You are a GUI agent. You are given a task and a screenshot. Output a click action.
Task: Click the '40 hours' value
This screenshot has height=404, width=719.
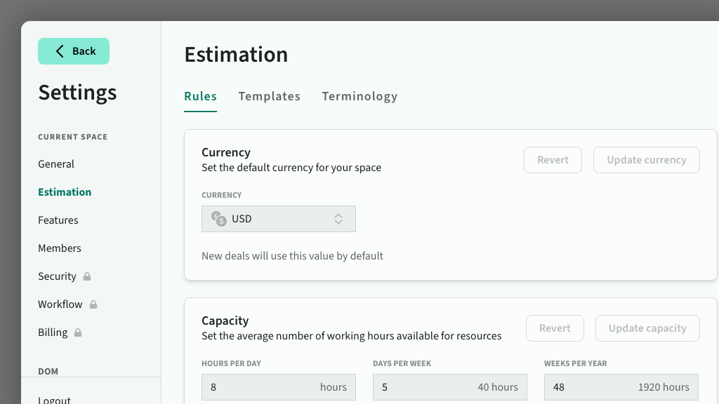pos(498,387)
